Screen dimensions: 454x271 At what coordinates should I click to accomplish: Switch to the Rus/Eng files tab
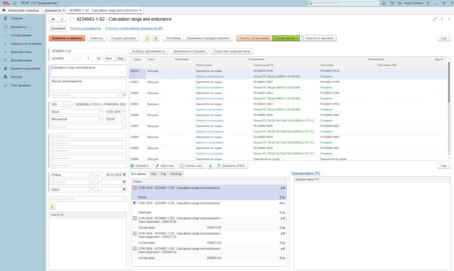click(x=176, y=174)
